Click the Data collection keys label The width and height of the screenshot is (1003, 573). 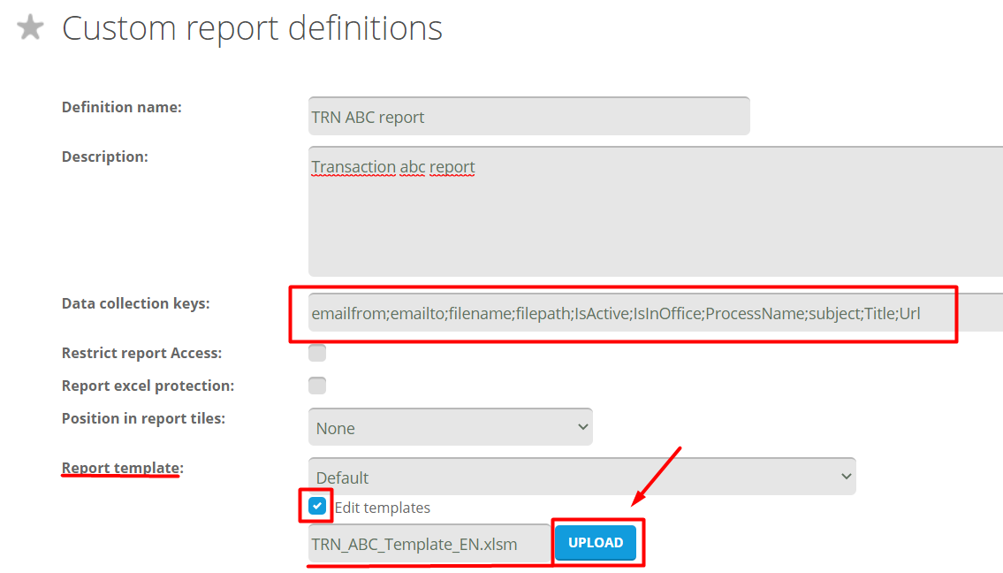pyautogui.click(x=135, y=303)
